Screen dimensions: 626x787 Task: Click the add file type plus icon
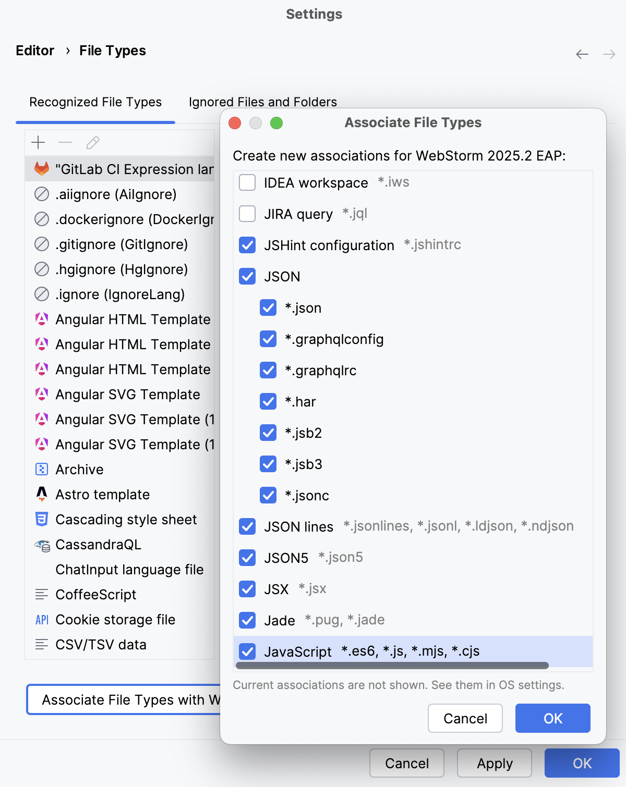click(x=38, y=142)
